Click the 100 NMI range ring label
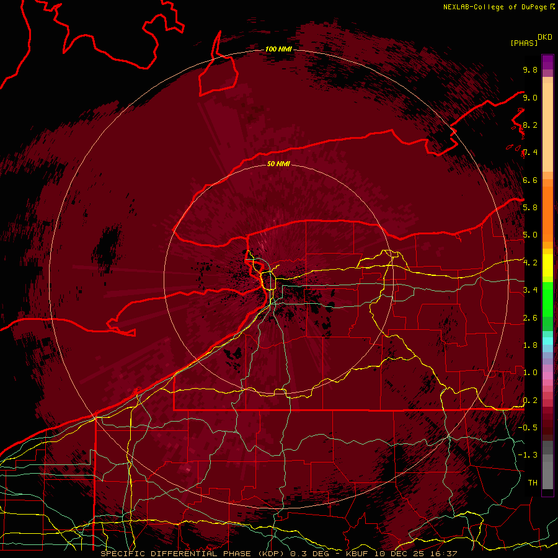The image size is (558, 558). pos(278,49)
